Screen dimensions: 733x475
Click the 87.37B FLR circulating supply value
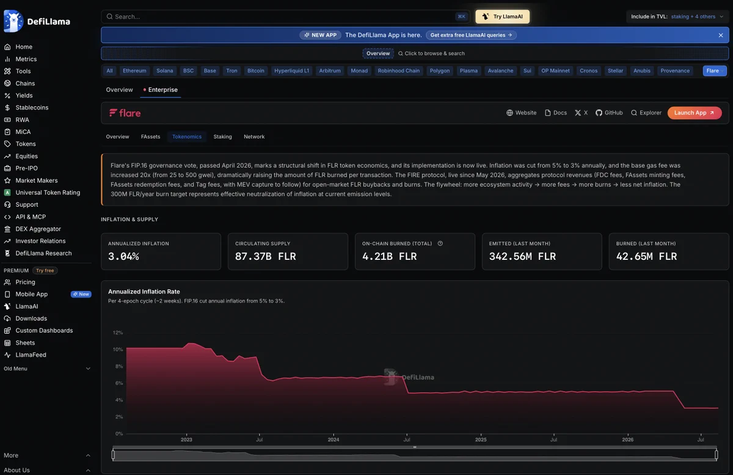[x=265, y=257]
